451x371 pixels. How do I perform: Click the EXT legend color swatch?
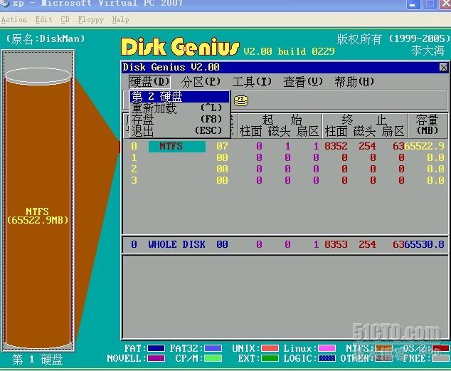[270, 358]
